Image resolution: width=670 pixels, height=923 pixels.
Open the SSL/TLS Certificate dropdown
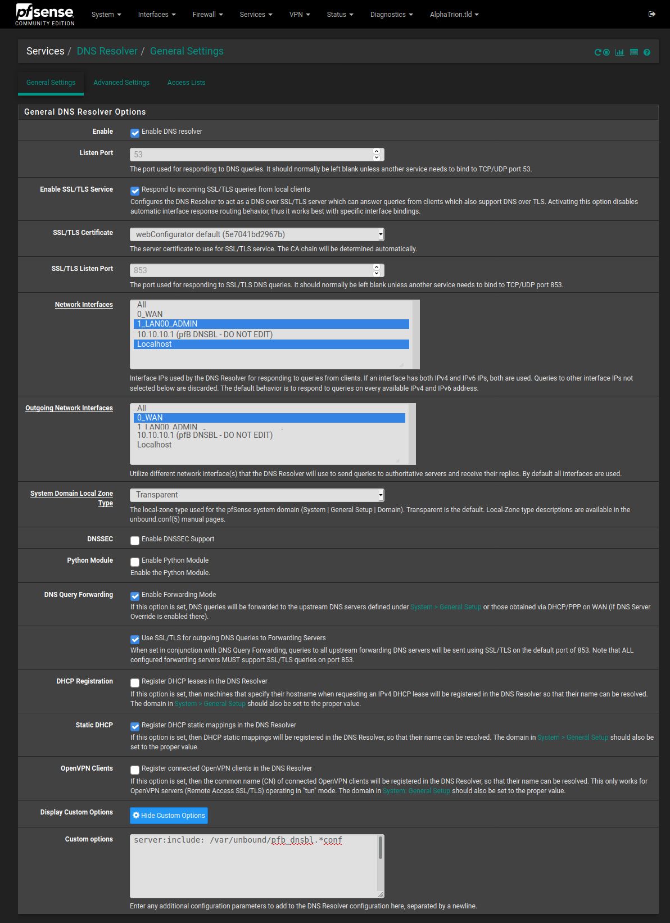[x=257, y=234]
